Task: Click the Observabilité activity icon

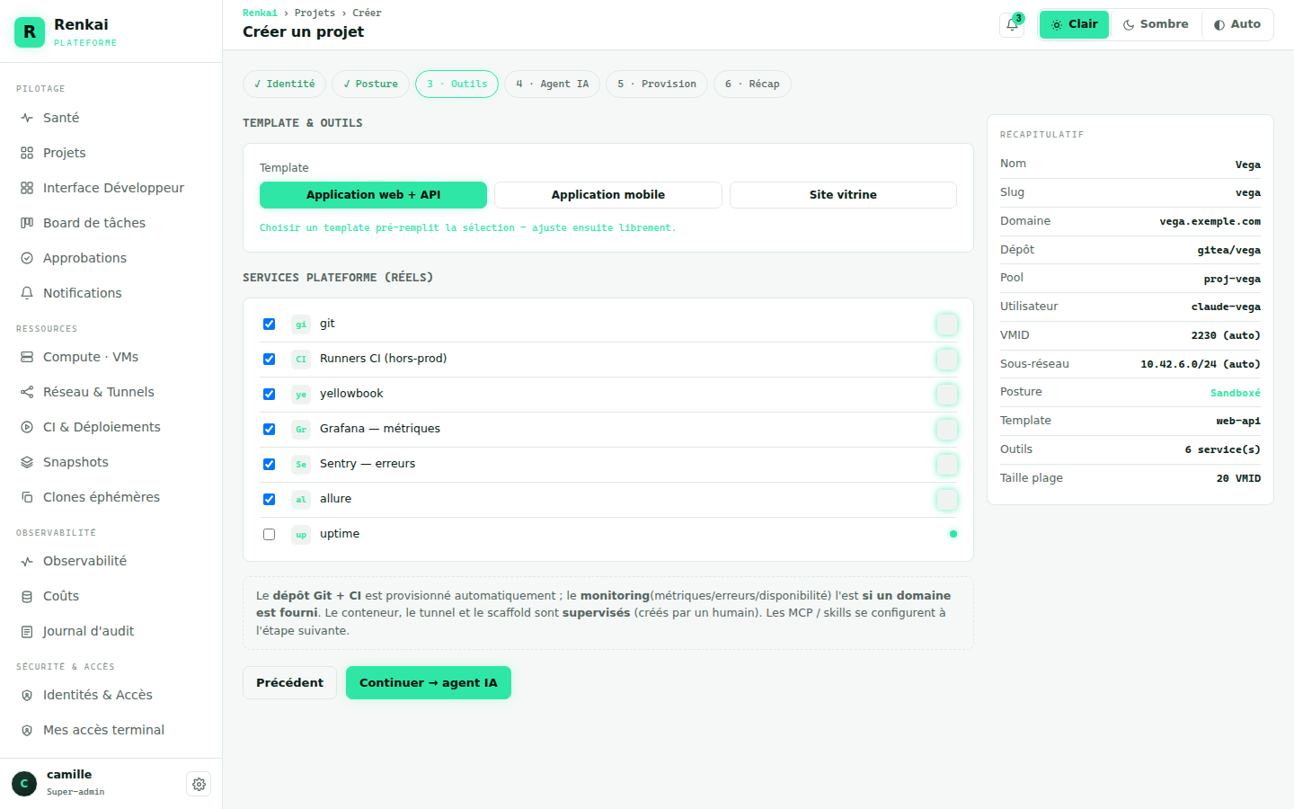Action: coord(27,561)
